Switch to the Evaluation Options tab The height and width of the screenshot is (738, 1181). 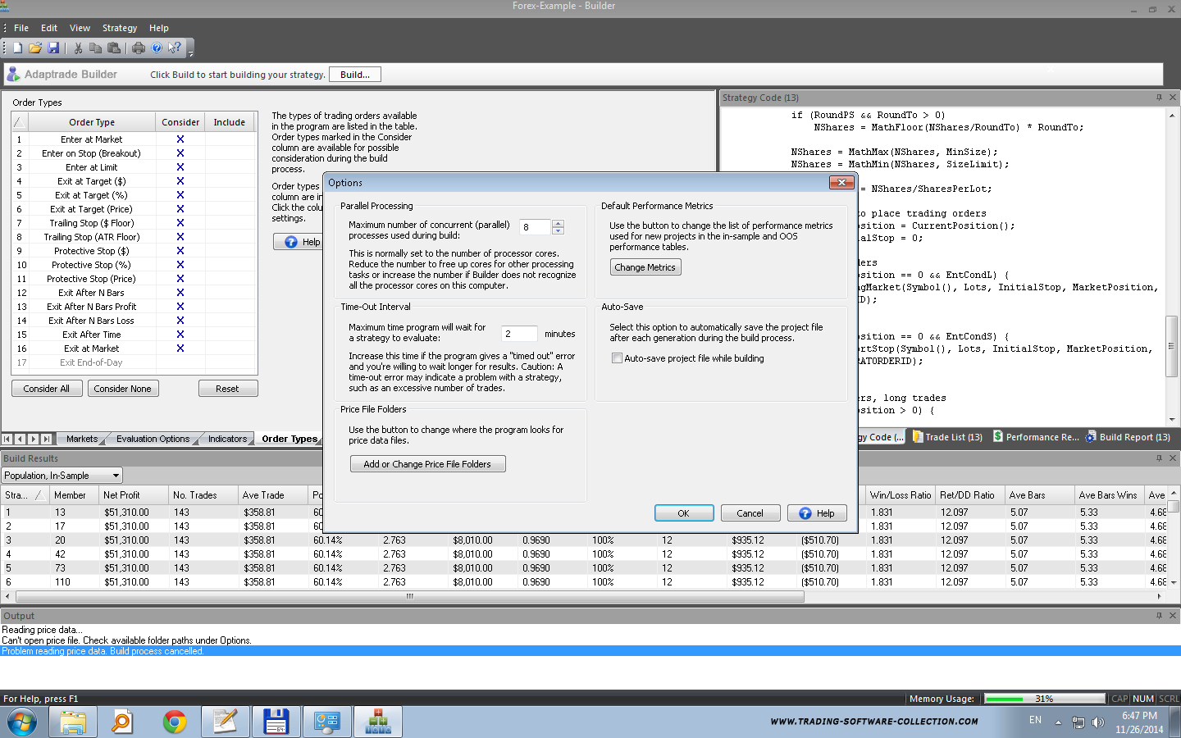(x=153, y=439)
